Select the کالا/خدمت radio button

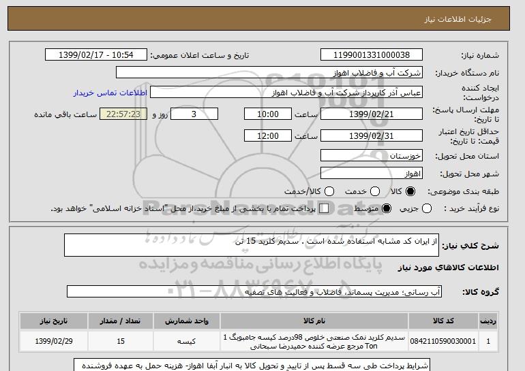coord(329,191)
